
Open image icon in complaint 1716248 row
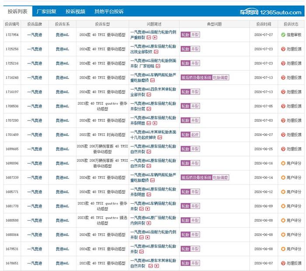click(153, 80)
